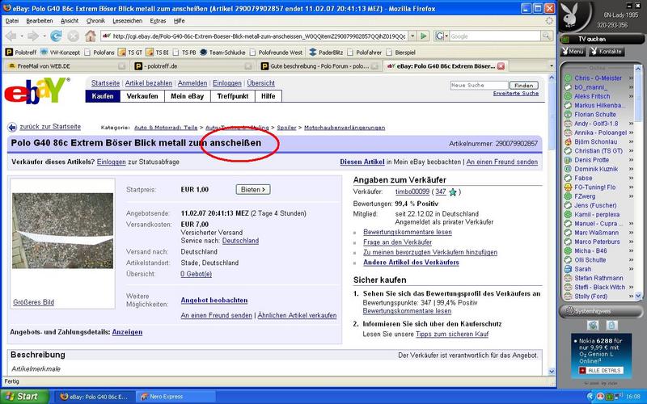Click the search magnifier icon in Google box

(x=547, y=36)
